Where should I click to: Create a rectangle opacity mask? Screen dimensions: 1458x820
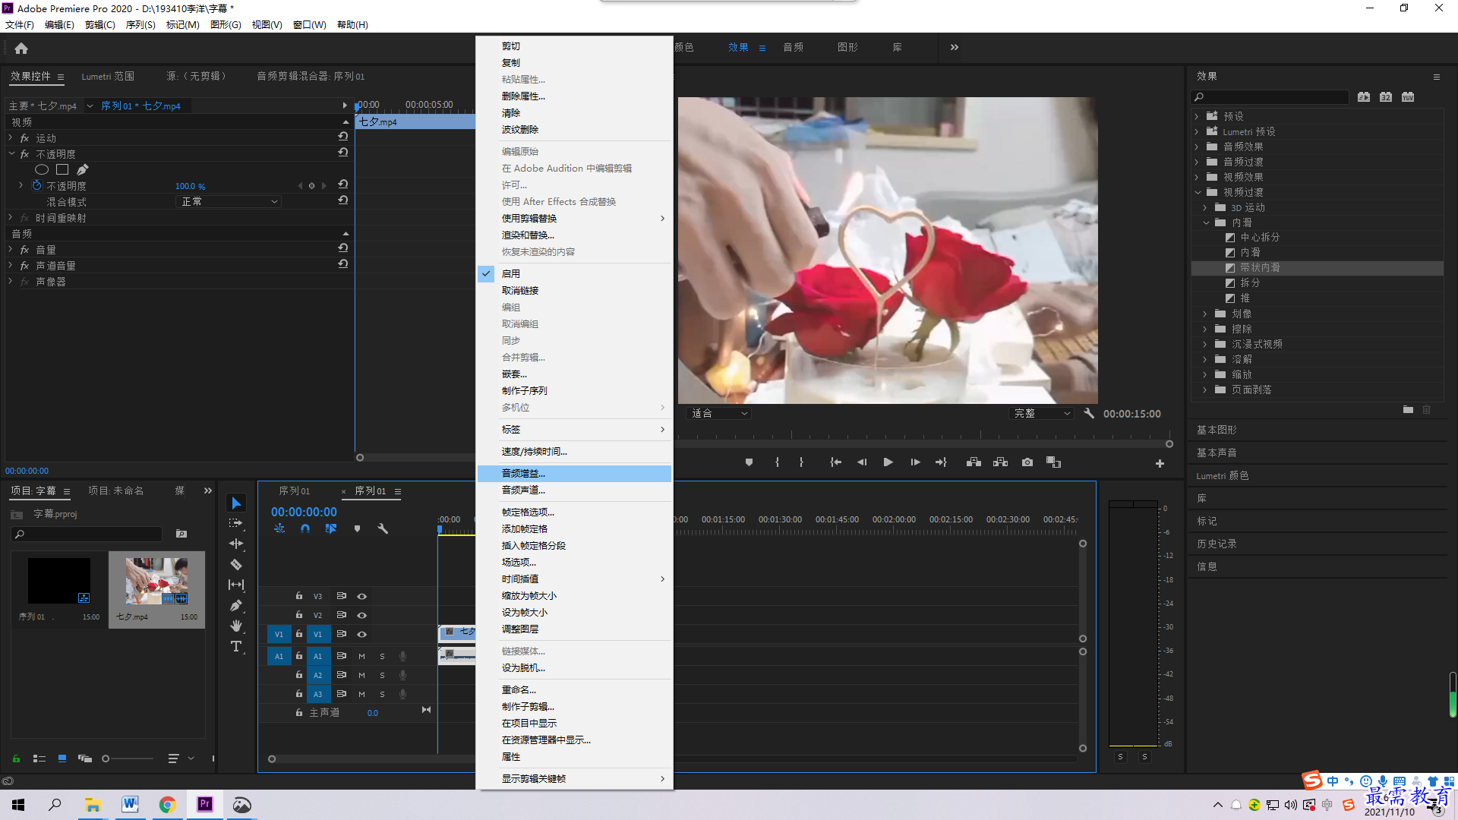click(62, 169)
